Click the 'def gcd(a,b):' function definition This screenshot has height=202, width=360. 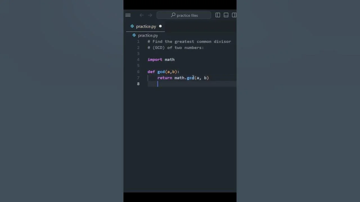pyautogui.click(x=163, y=72)
